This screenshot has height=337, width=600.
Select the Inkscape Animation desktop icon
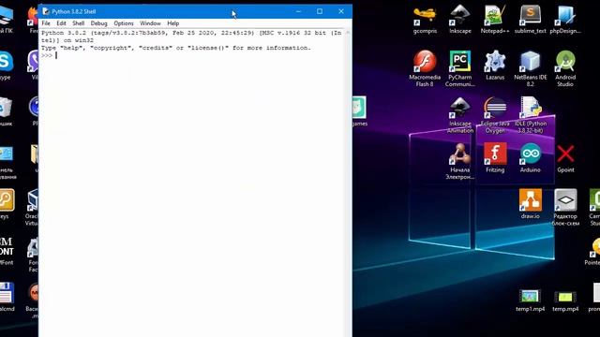[460, 115]
